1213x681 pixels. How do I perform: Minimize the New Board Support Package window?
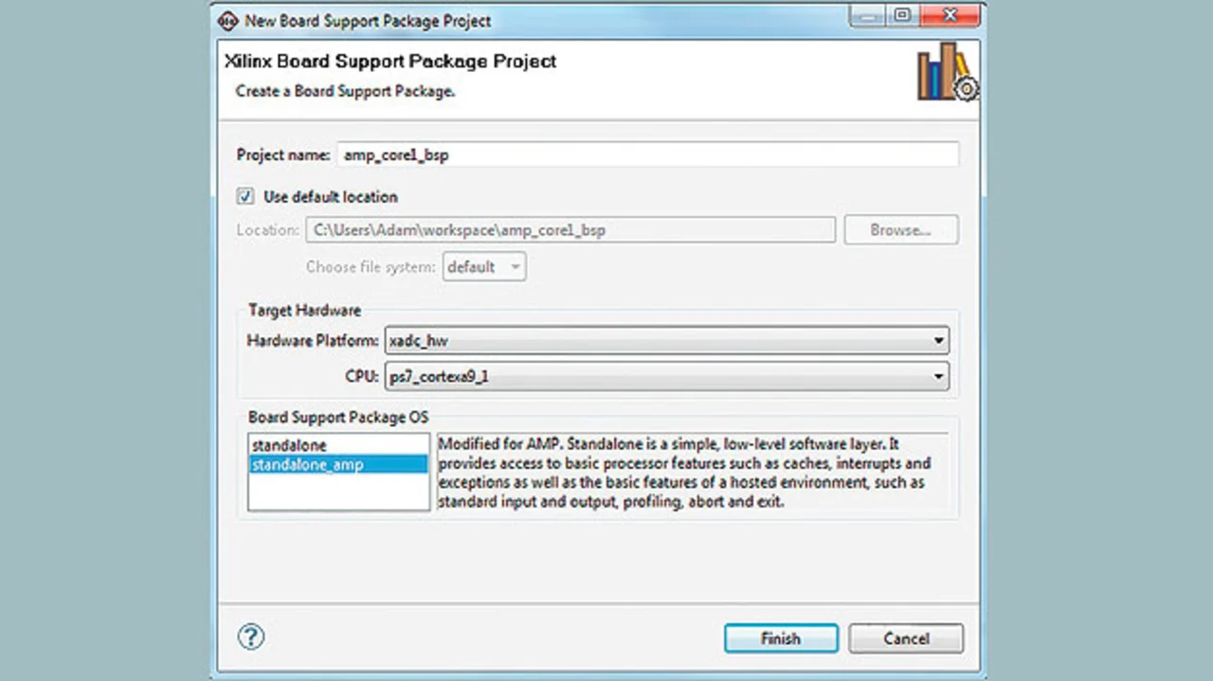click(x=869, y=16)
